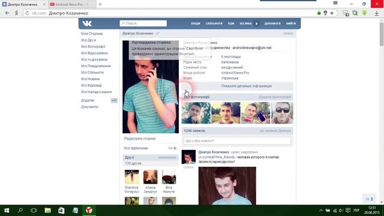The height and width of the screenshot is (216, 384).
Task: Open a new tab with the plus button
Action: click(100, 4)
